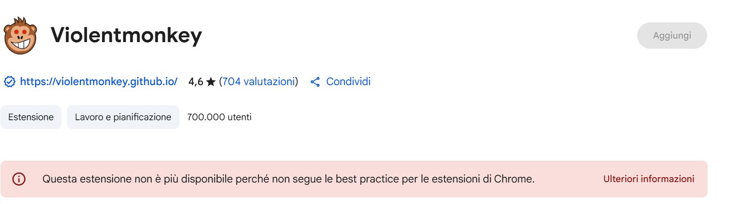The width and height of the screenshot is (730, 204).
Task: Click the Violentmonkey title heading
Action: pyautogui.click(x=126, y=35)
